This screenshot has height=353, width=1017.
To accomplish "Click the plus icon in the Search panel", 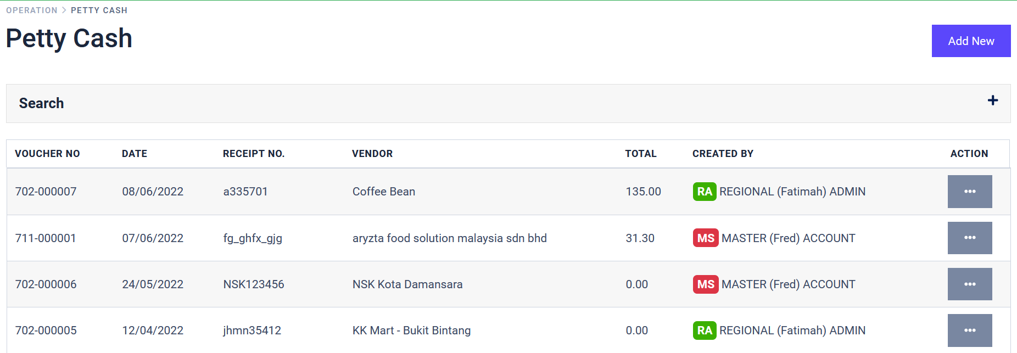I will [x=993, y=100].
